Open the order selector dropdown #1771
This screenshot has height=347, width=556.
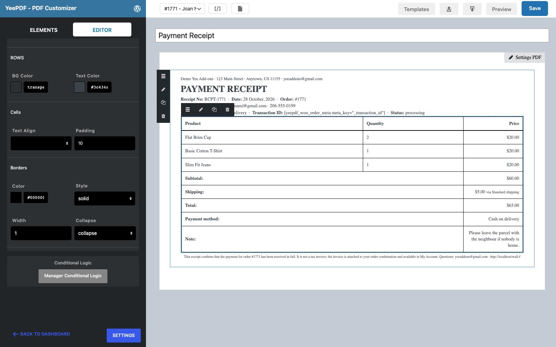point(182,9)
